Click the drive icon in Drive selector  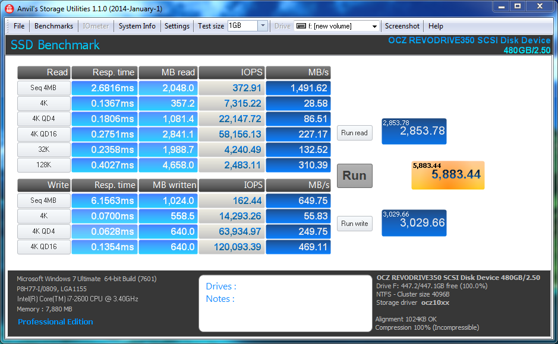click(301, 26)
